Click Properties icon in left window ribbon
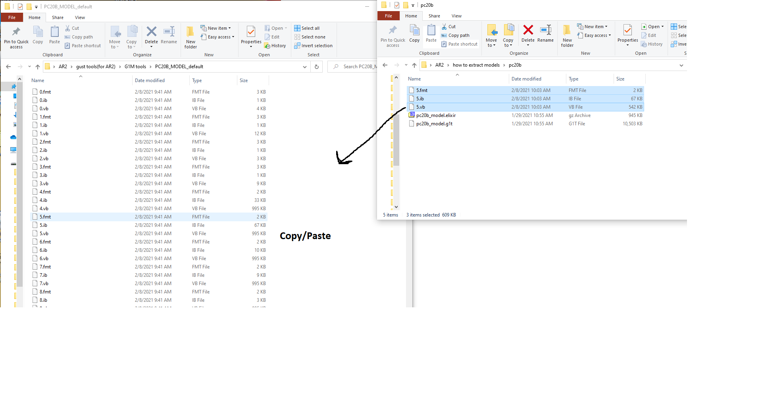Screen dimensions: 762x414 coord(251,36)
